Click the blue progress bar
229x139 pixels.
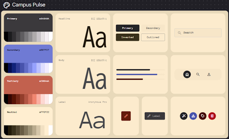(137, 74)
